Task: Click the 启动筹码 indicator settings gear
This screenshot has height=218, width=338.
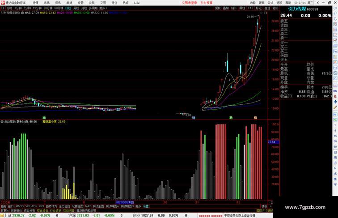Action: [2, 122]
